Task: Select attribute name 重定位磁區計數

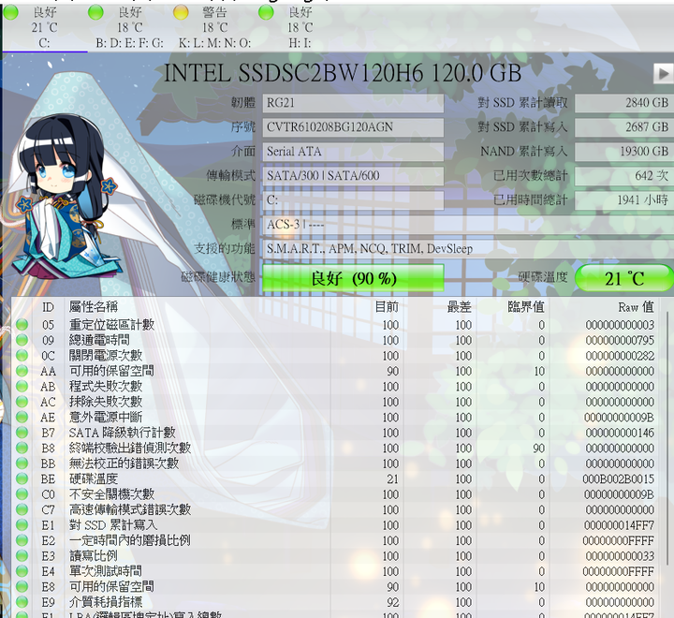Action: [x=111, y=325]
